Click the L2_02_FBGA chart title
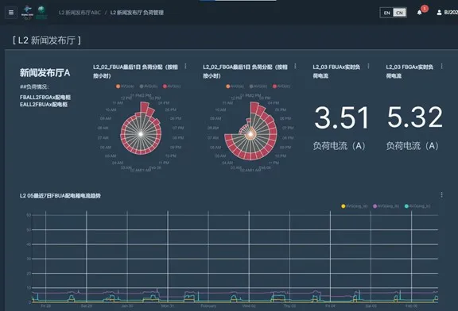 point(246,71)
